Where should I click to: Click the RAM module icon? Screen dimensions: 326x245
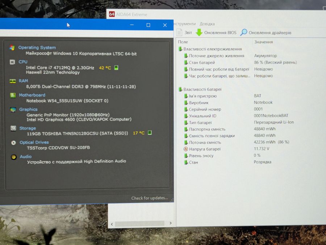pyautogui.click(x=13, y=81)
